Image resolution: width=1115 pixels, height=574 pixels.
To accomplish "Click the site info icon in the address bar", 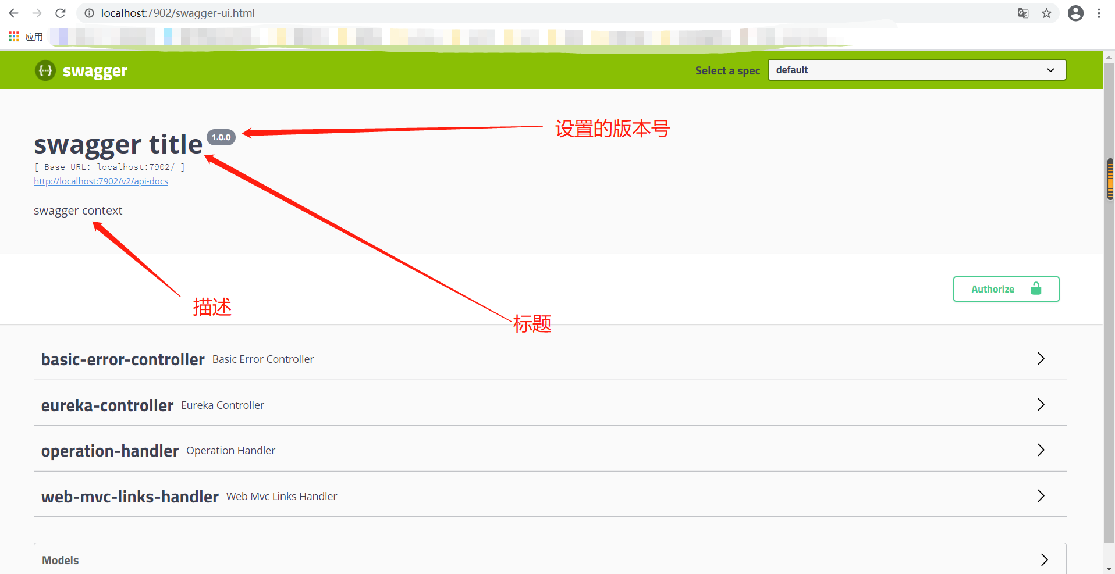I will (88, 13).
